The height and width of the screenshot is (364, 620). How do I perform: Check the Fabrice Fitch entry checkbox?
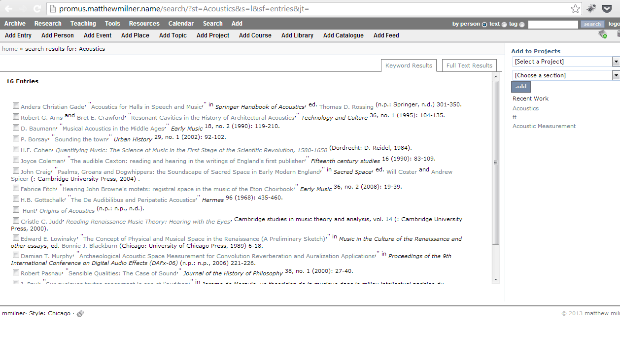point(16,188)
